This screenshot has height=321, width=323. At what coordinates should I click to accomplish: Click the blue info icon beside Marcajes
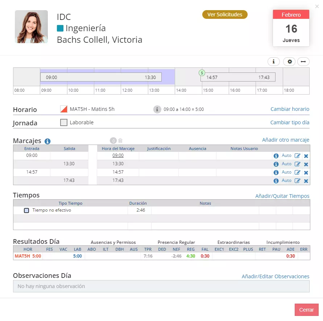coord(47,141)
